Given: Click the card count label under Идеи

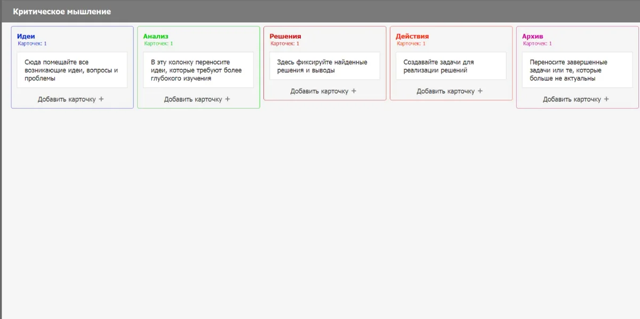Looking at the screenshot, I should click(x=33, y=44).
